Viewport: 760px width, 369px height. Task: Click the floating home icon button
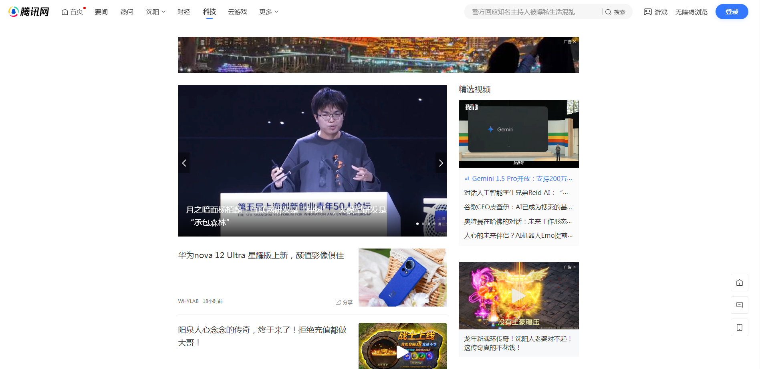739,283
